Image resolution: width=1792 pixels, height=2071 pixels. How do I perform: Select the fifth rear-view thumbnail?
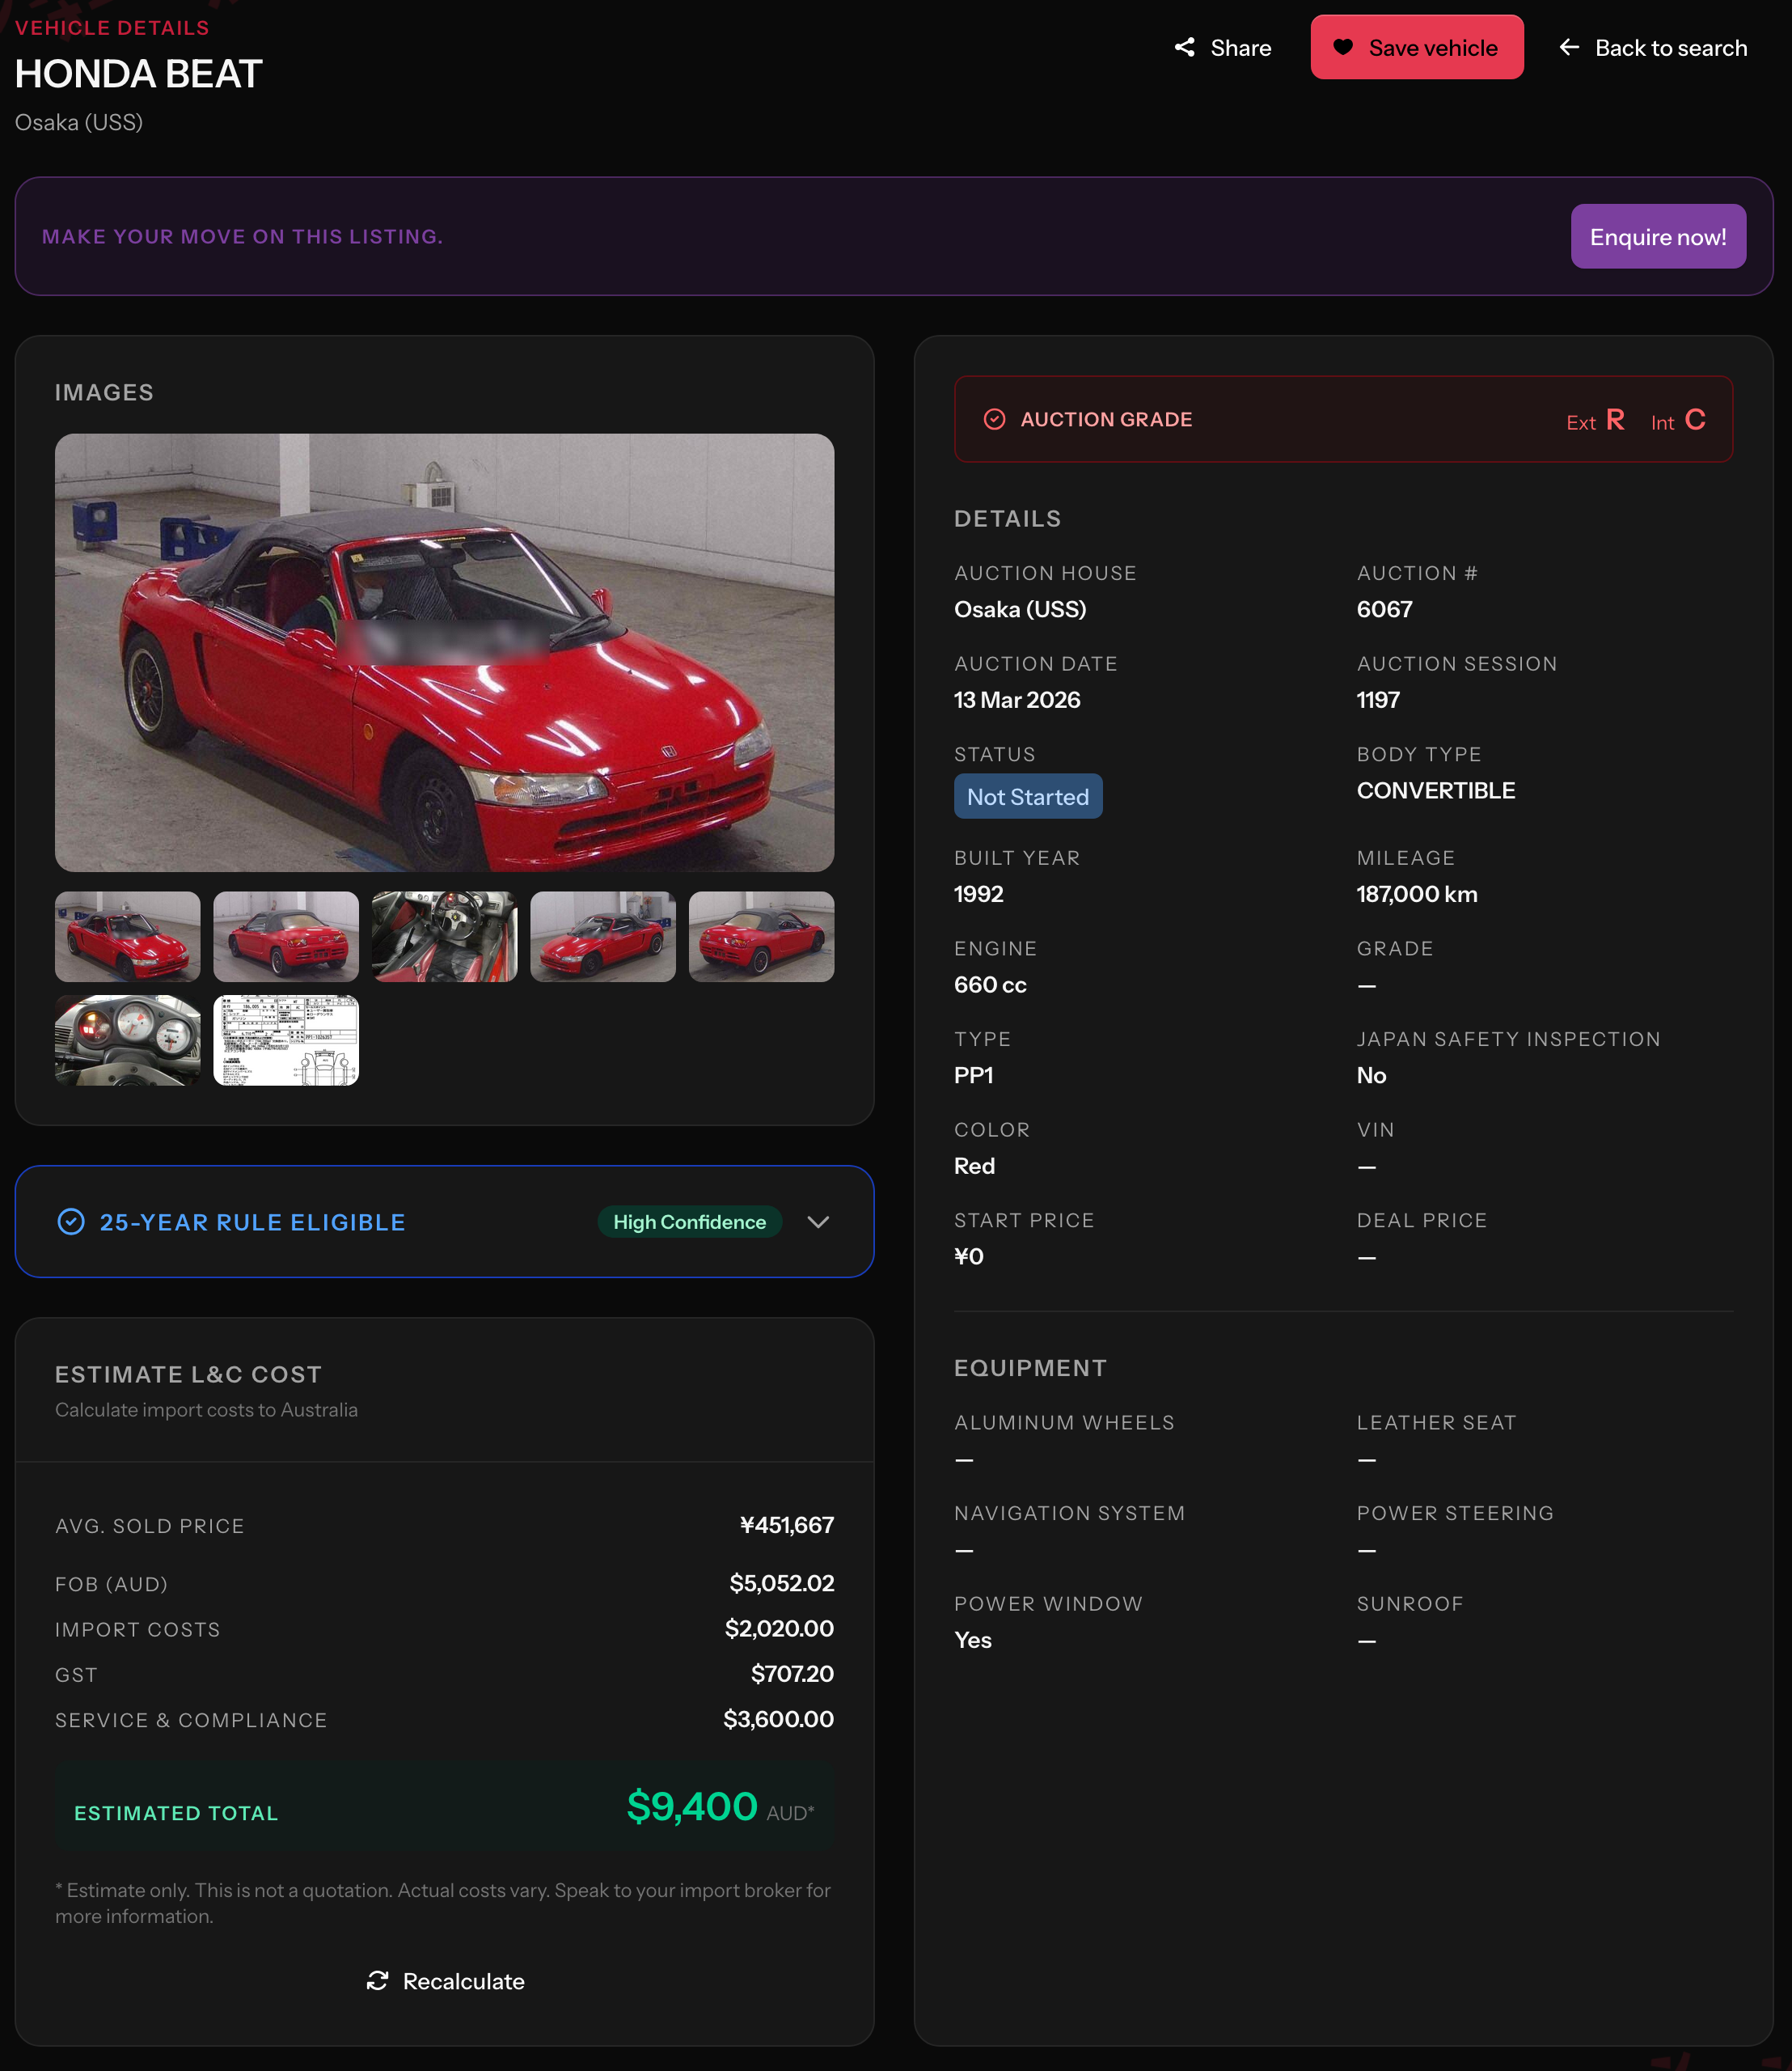point(761,937)
